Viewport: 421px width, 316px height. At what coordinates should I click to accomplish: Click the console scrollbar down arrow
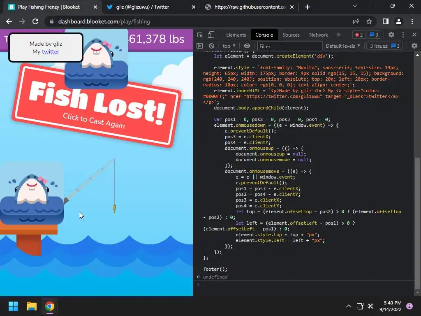(x=417, y=293)
